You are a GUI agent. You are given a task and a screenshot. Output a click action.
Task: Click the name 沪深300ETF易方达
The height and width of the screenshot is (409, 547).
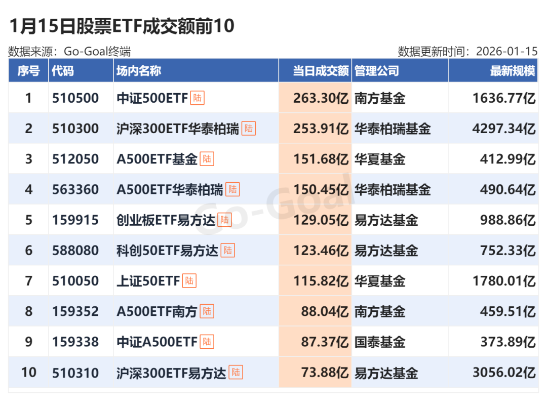point(171,373)
